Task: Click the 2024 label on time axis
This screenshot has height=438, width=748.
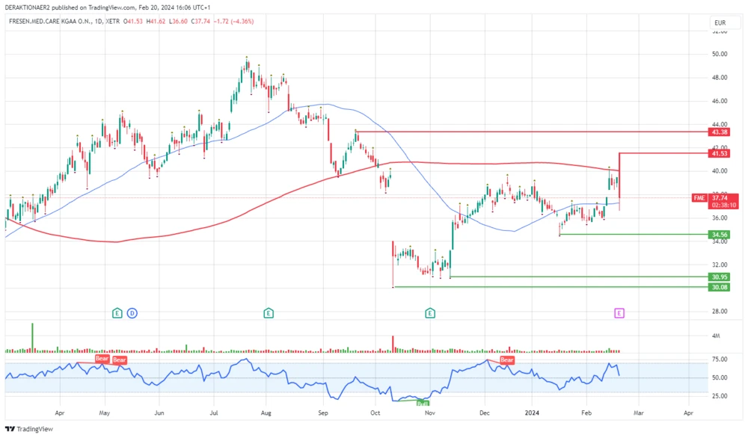Action: pyautogui.click(x=532, y=412)
